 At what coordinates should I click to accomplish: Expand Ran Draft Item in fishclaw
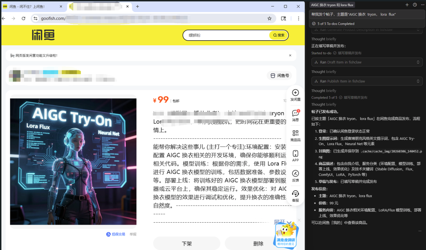(367, 62)
